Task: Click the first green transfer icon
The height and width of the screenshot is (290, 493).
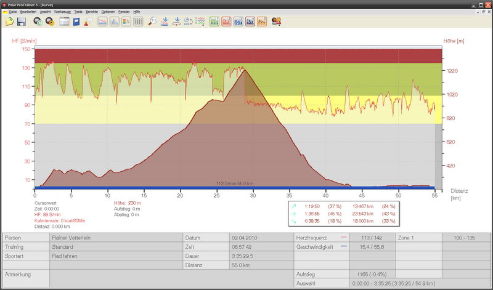Action: pyautogui.click(x=38, y=22)
